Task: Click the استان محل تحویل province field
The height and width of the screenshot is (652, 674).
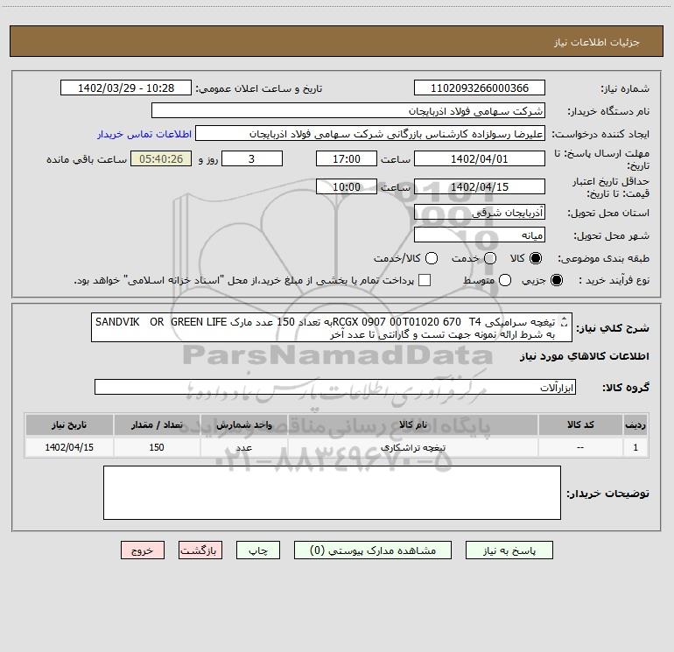Action: coord(480,212)
